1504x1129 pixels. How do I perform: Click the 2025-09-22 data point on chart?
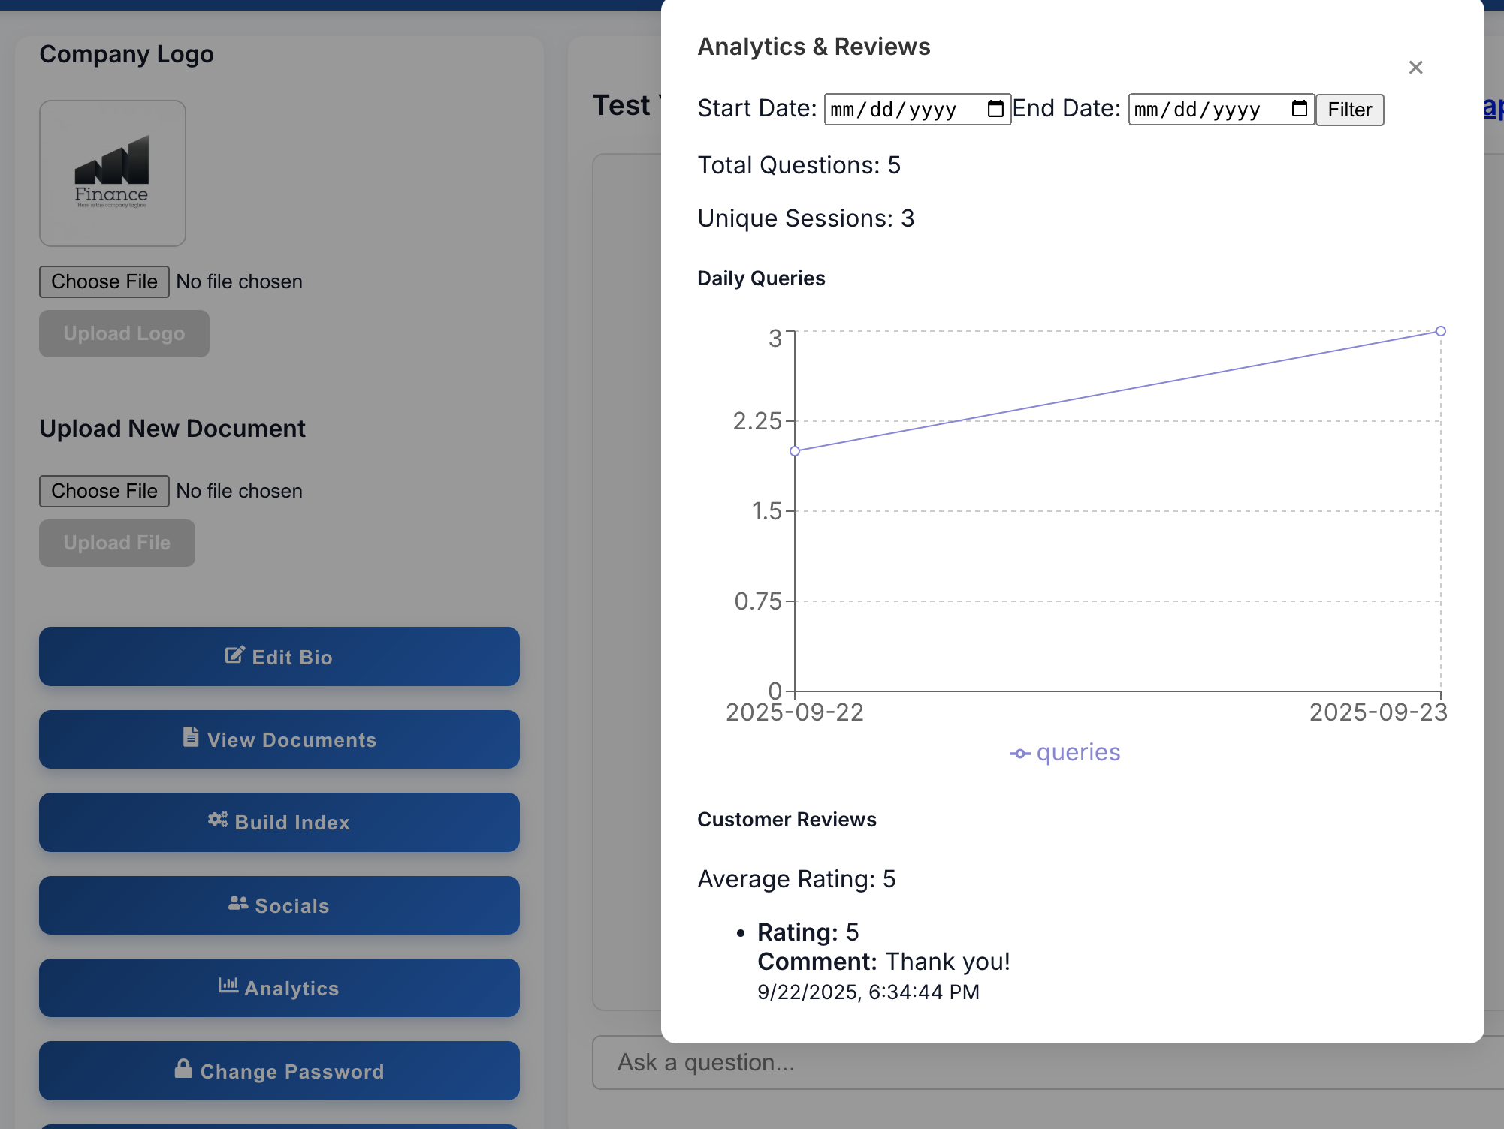(x=795, y=451)
